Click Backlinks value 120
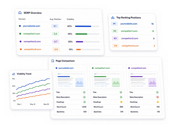 click(x=158, y=112)
